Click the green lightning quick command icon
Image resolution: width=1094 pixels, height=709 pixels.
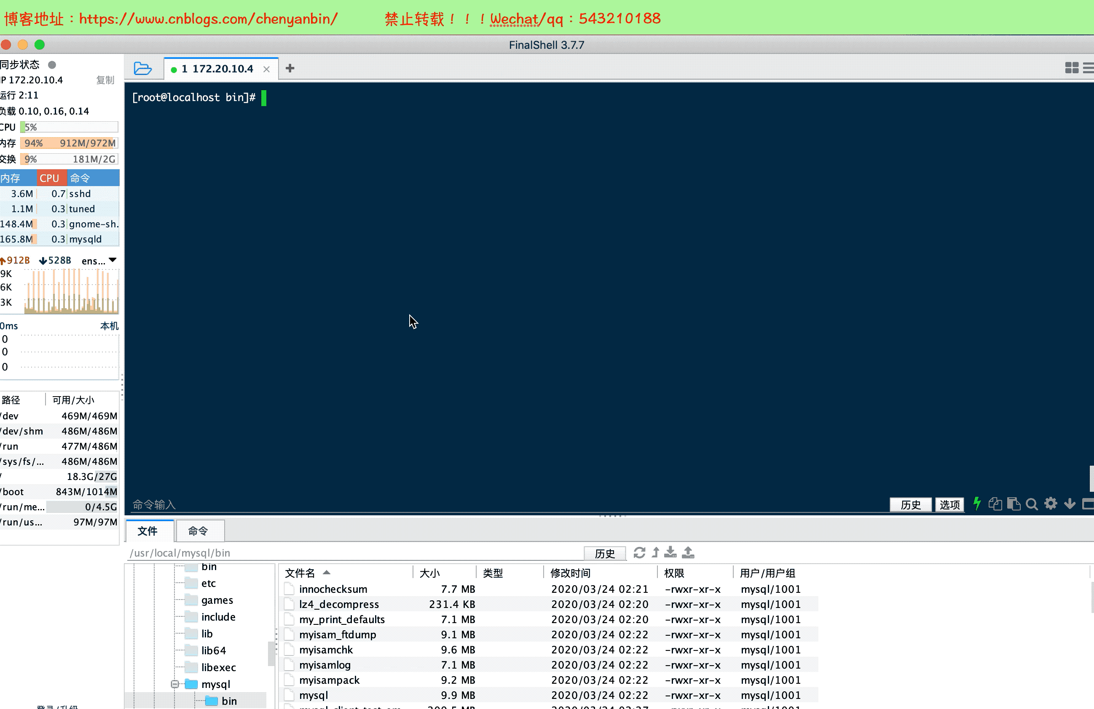977,504
